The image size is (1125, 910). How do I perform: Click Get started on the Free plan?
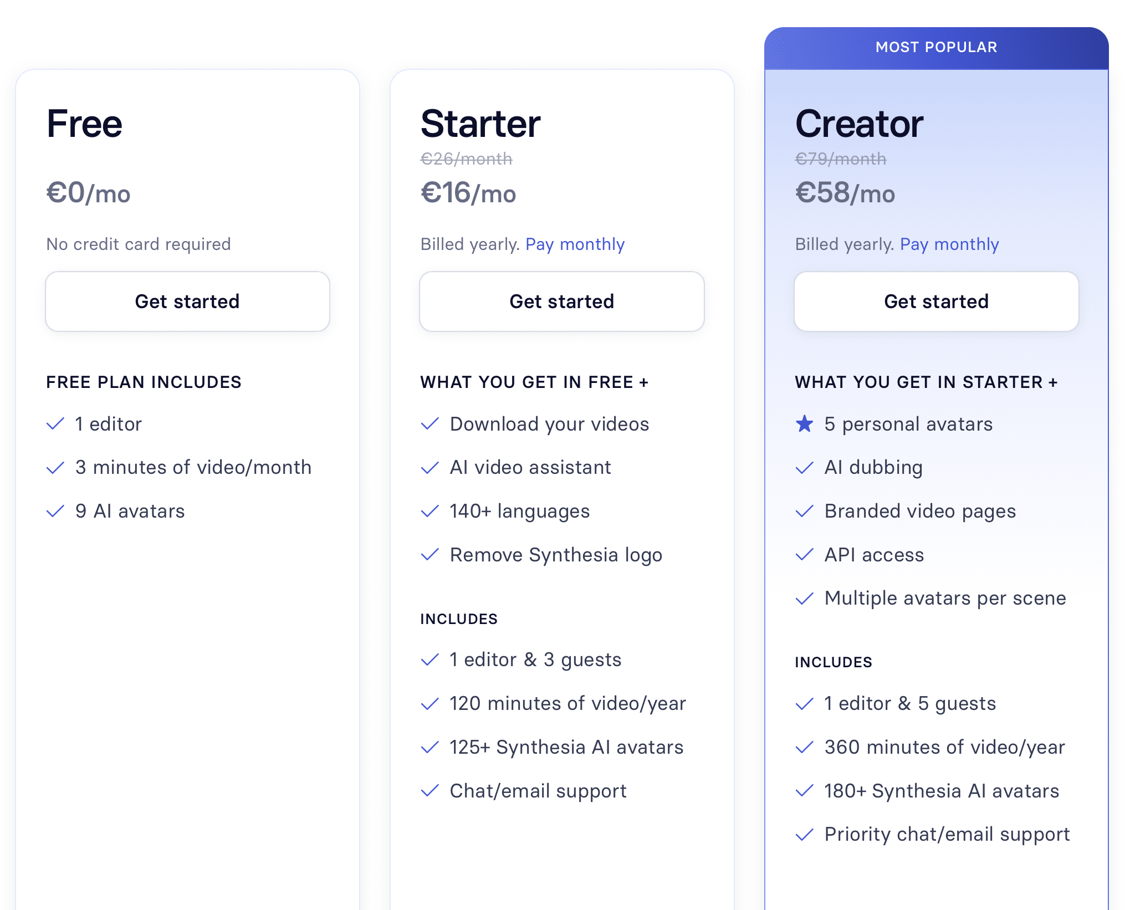[187, 301]
